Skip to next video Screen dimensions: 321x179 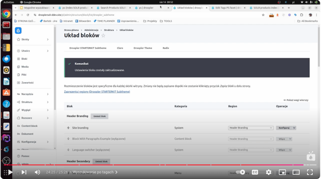[x=24, y=172]
